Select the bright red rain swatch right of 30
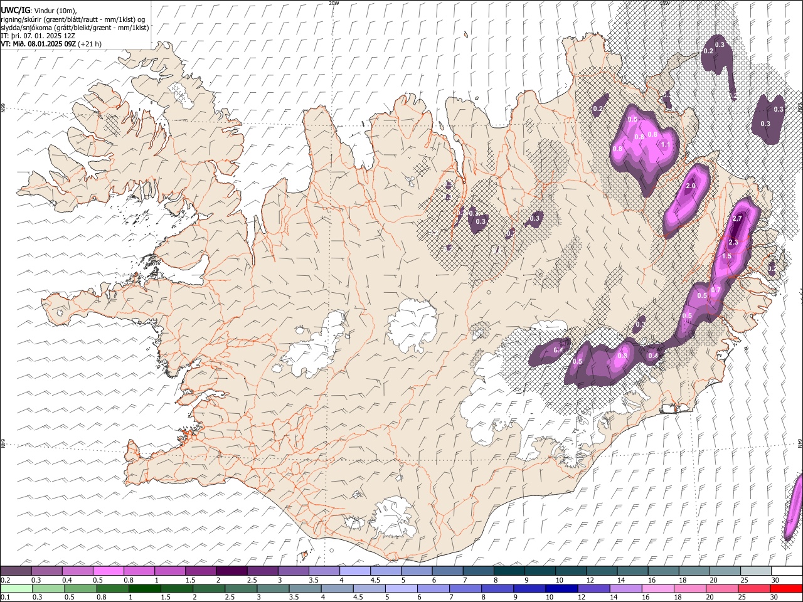The height and width of the screenshot is (602, 803). point(785,588)
